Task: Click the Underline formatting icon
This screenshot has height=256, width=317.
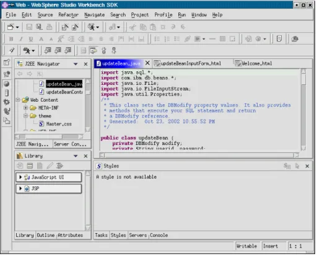Action: (31, 39)
